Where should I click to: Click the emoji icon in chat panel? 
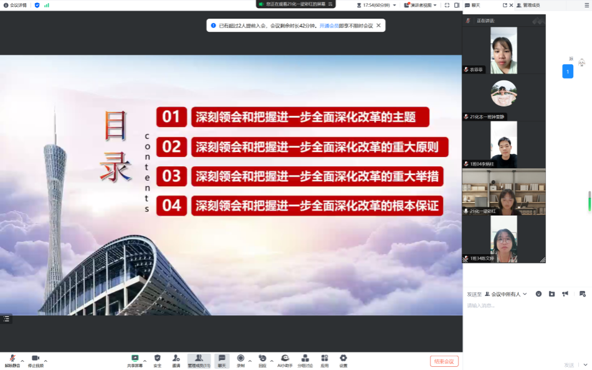pos(538,293)
